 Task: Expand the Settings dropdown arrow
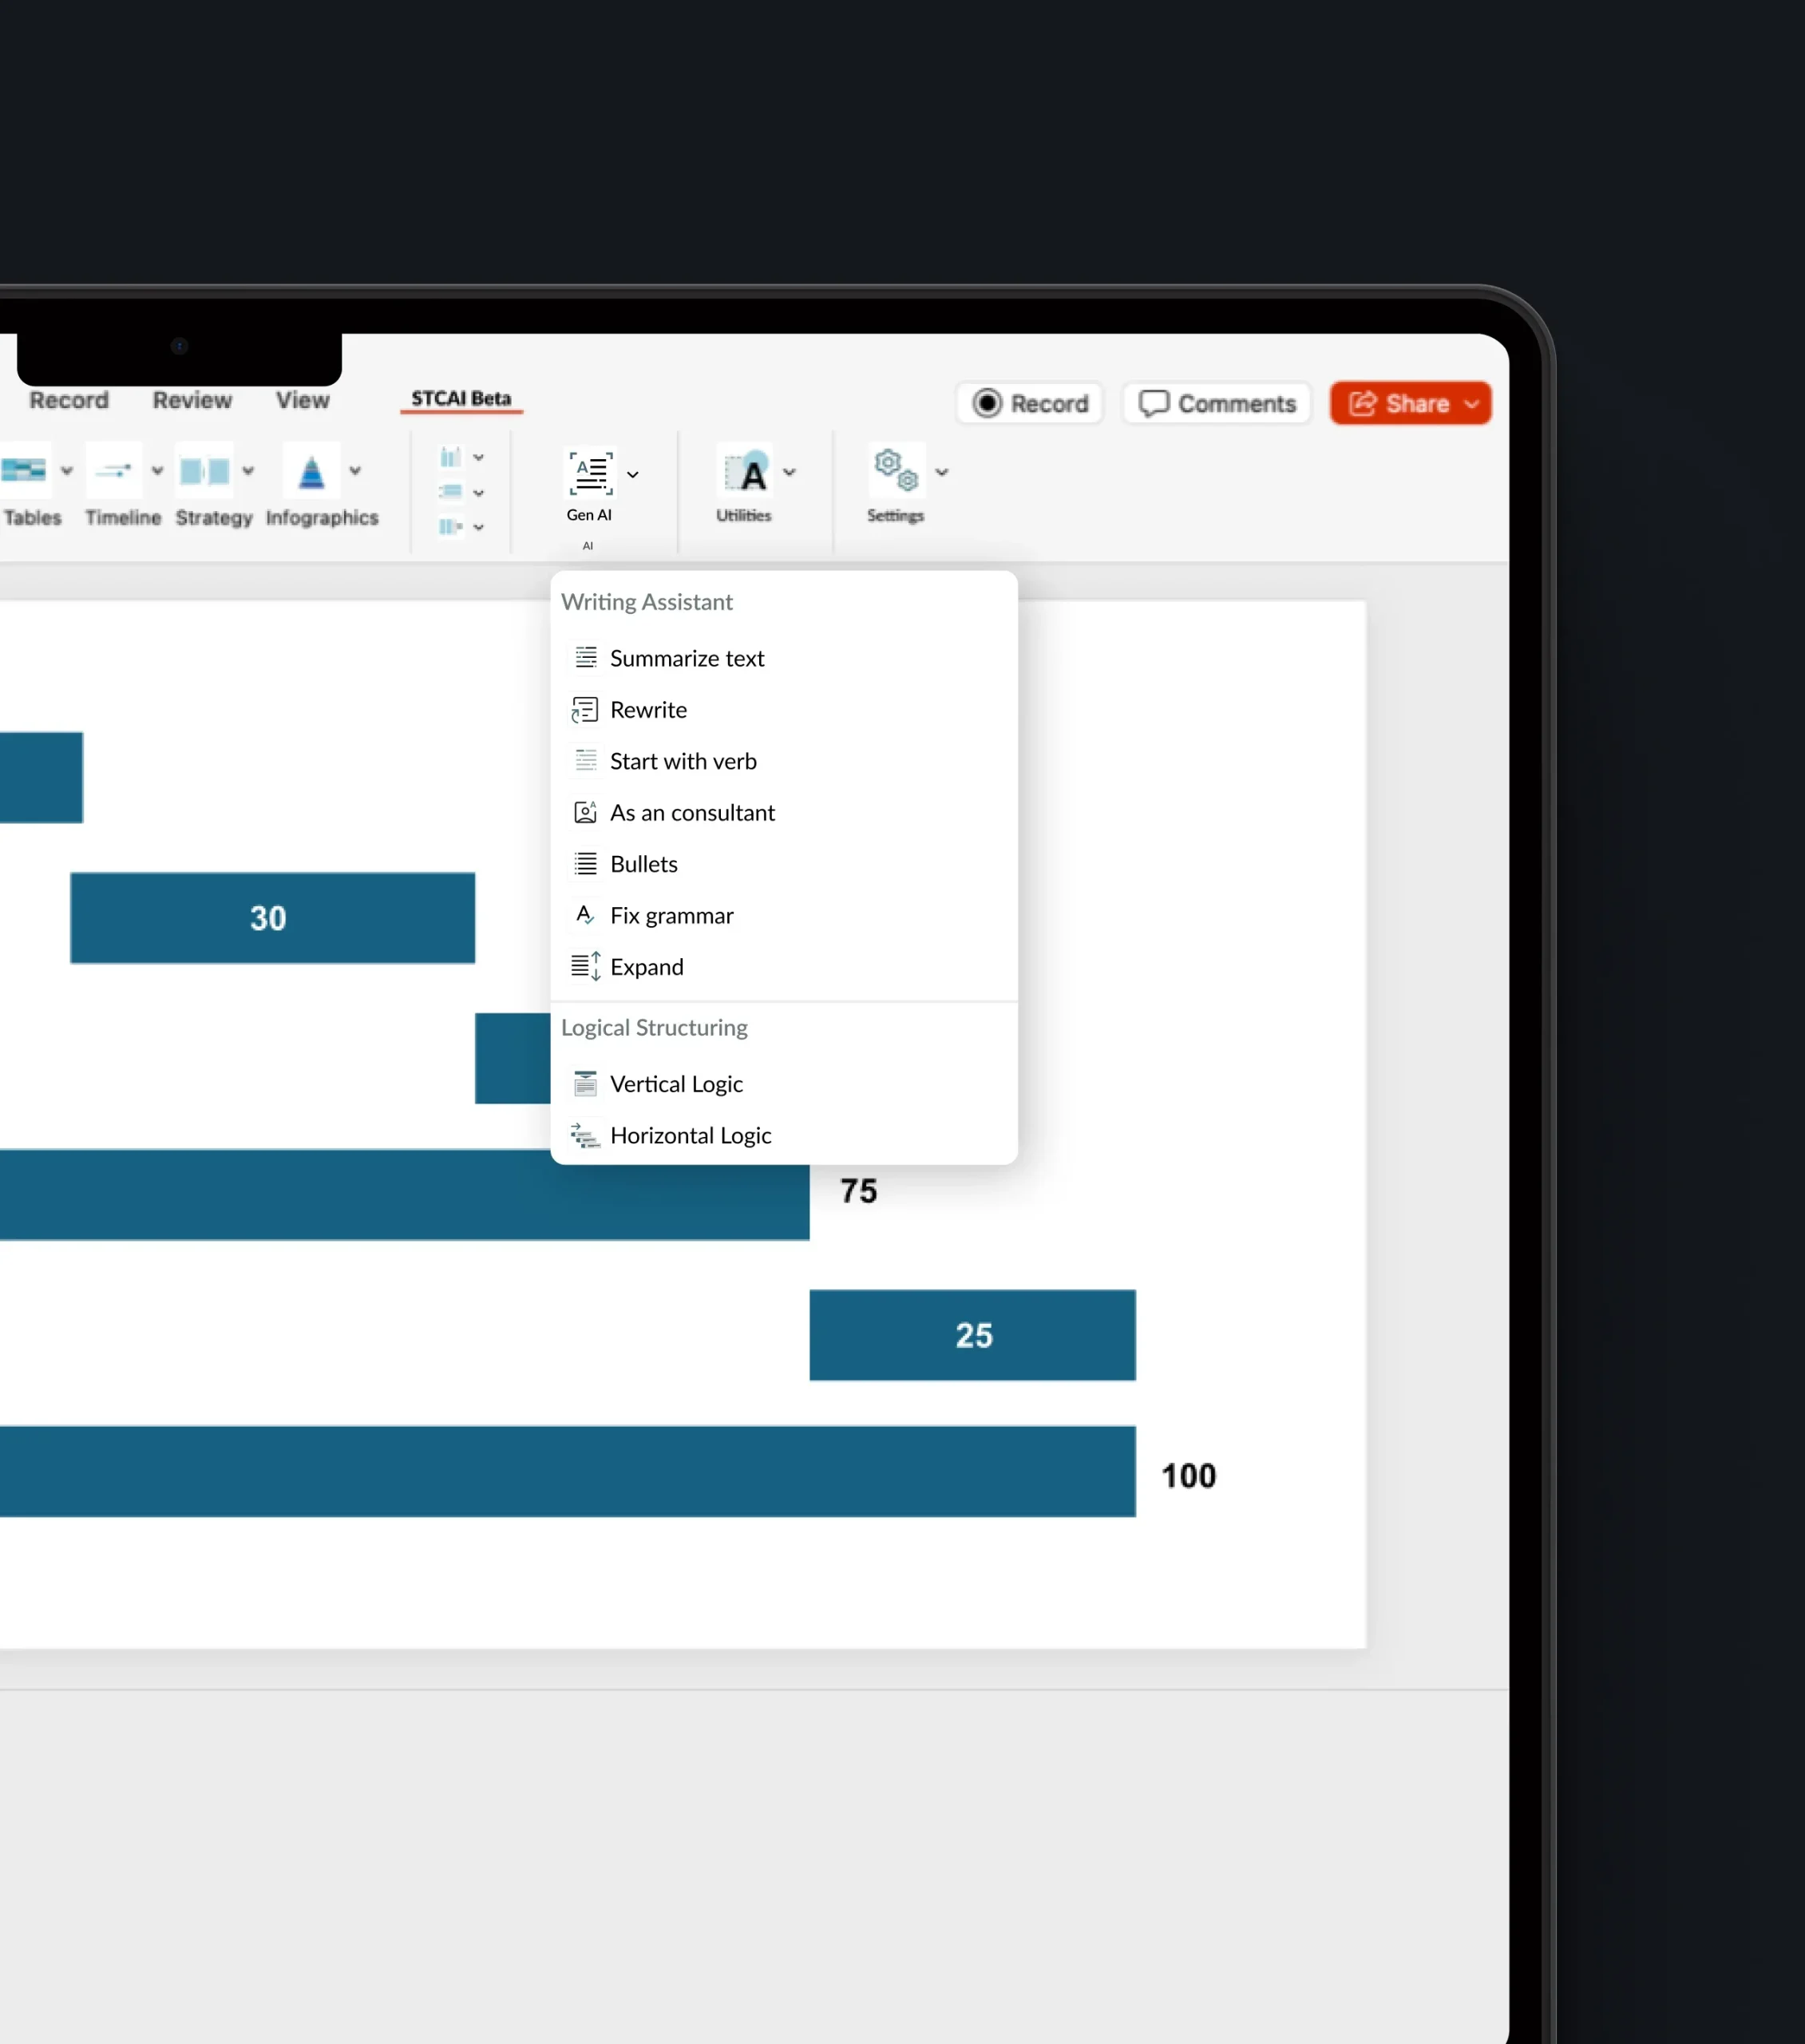click(942, 472)
